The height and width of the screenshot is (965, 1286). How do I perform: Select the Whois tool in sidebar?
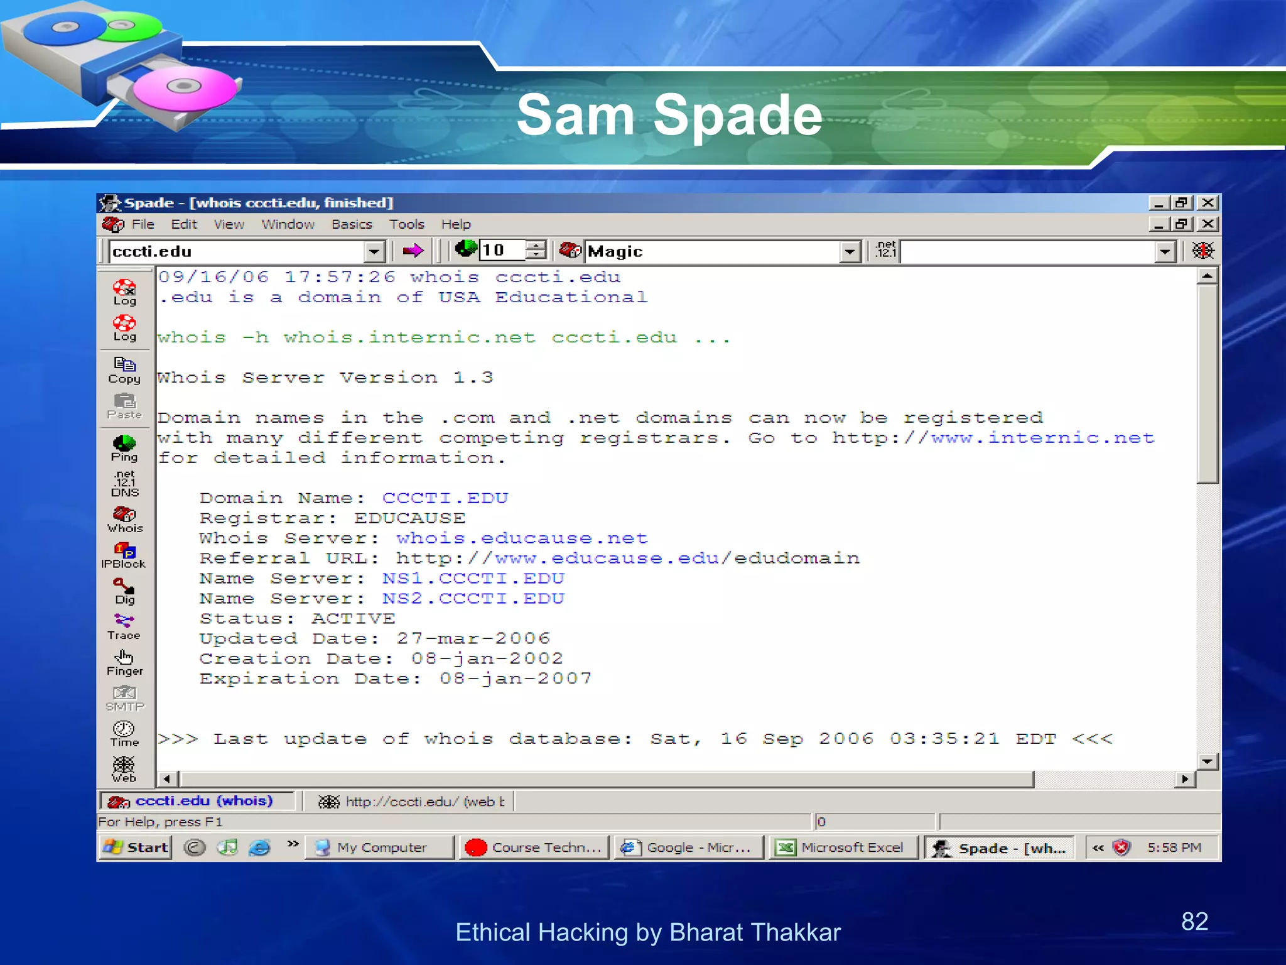click(124, 519)
